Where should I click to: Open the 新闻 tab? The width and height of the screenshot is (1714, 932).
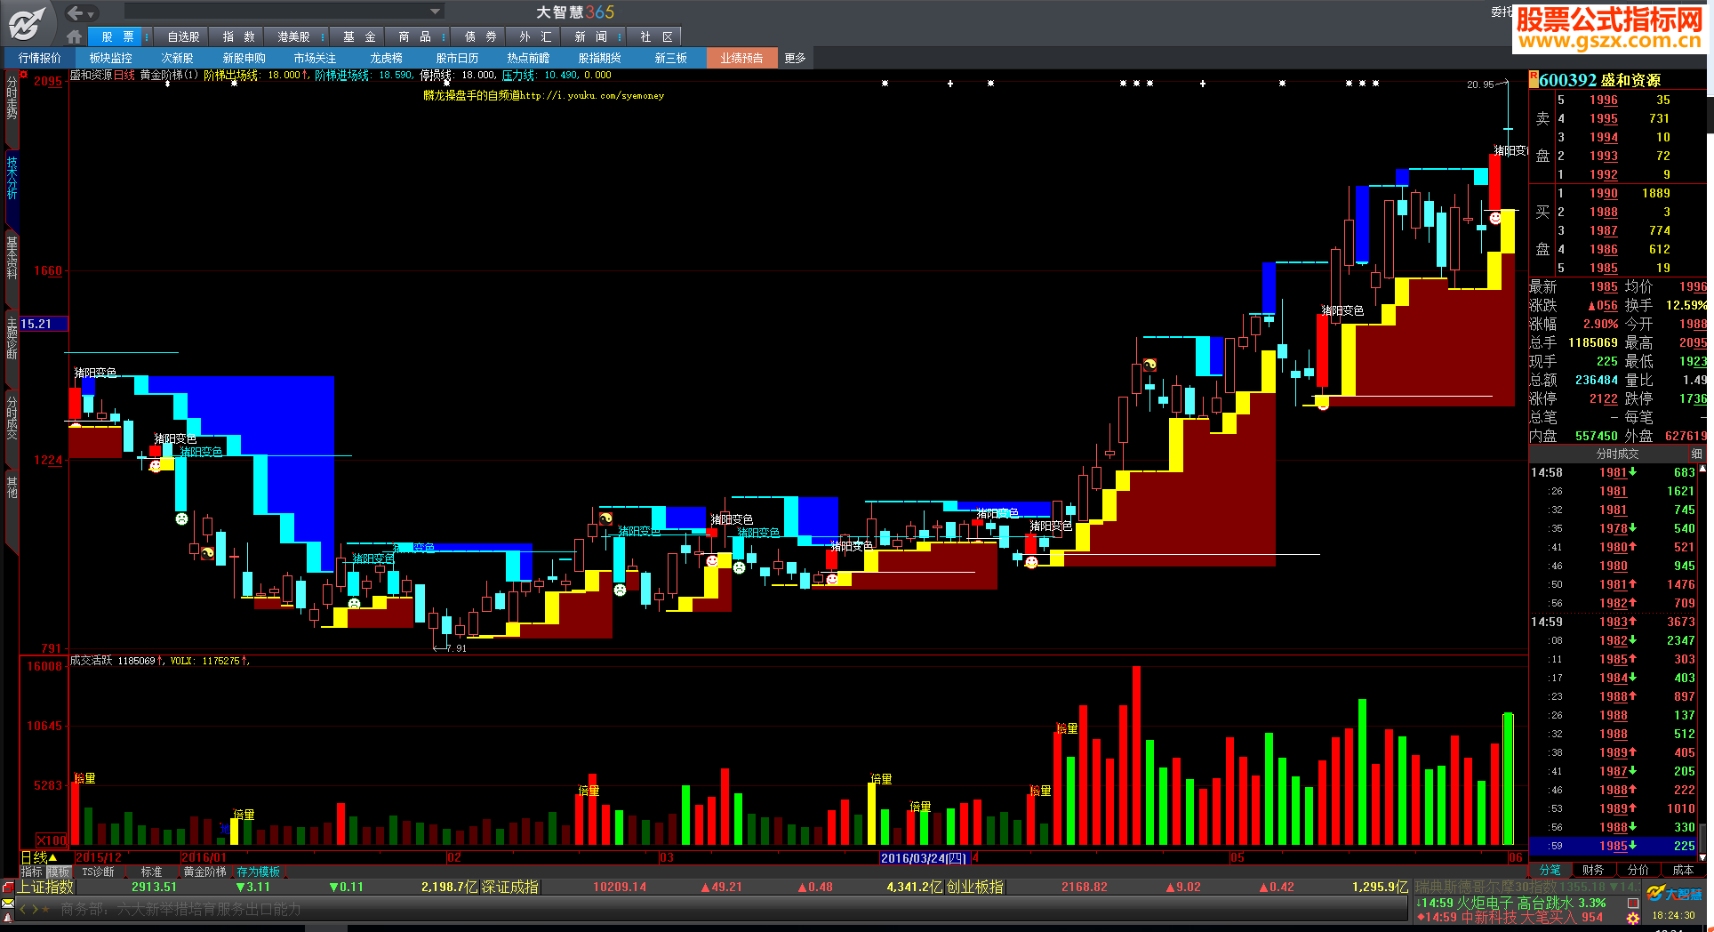click(x=591, y=36)
